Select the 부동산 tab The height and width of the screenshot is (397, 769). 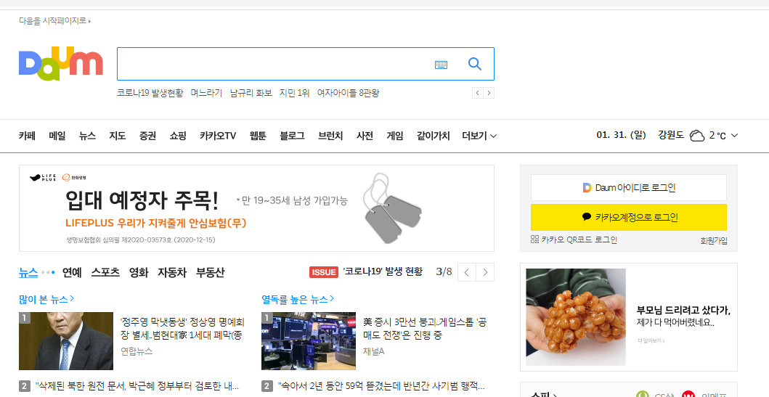(x=211, y=272)
